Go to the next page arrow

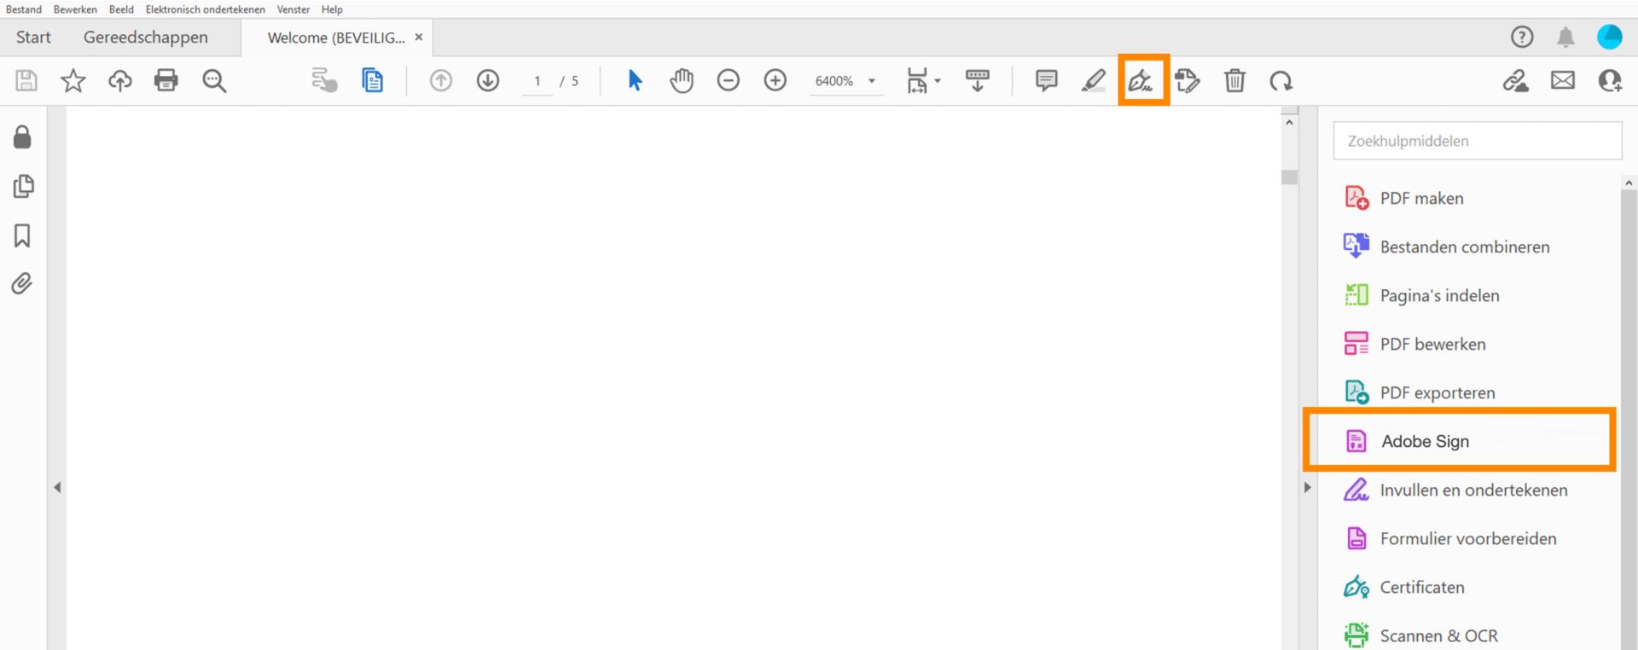click(x=488, y=81)
